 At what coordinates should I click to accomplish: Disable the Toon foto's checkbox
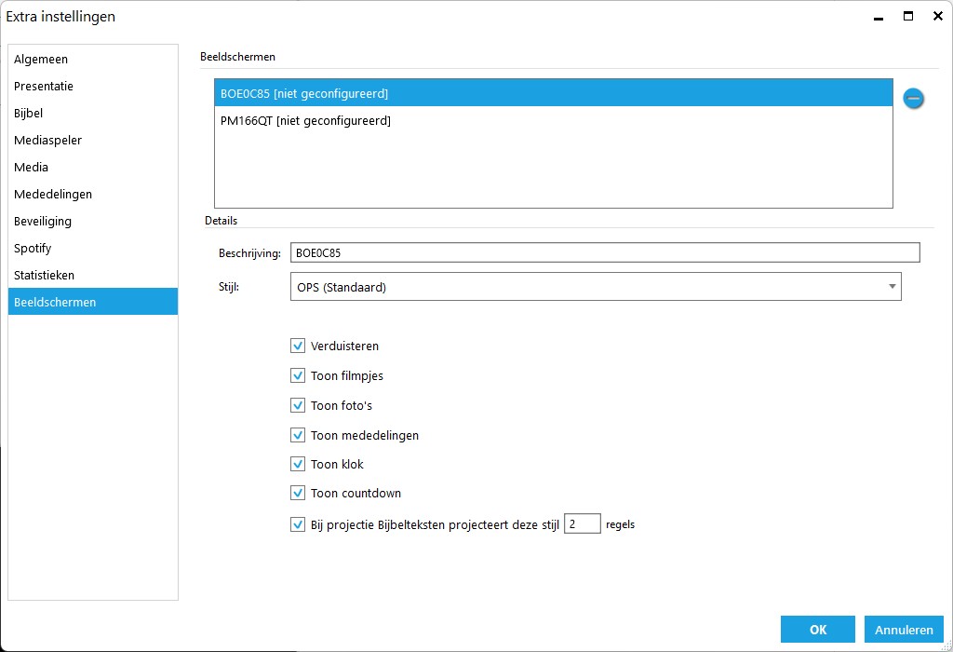tap(298, 405)
